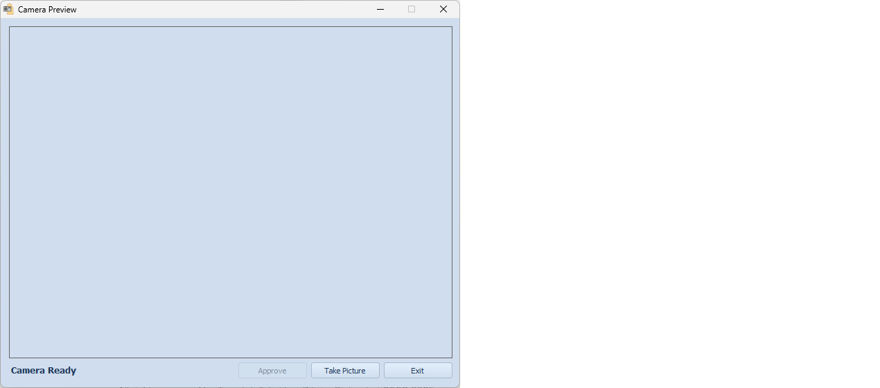Capture a photo using Take Picture
This screenshot has height=388, width=880.
[345, 371]
